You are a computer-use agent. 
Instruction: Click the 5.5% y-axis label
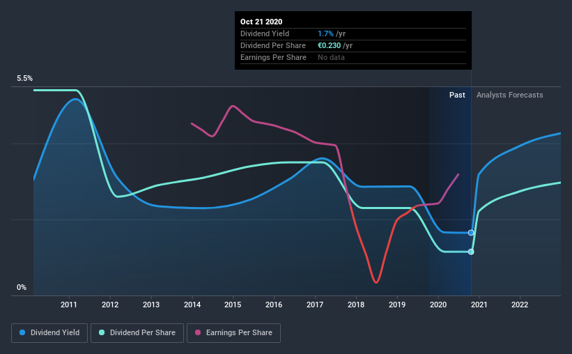(x=24, y=79)
